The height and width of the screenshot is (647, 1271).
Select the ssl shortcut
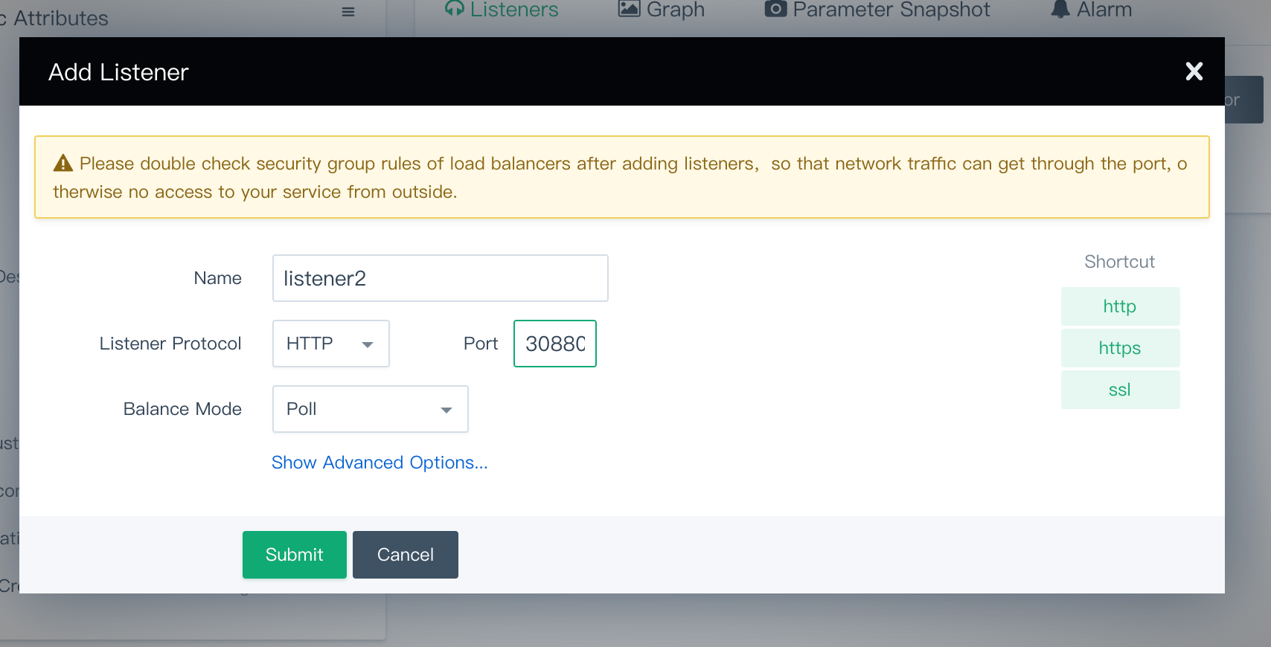[1120, 390]
